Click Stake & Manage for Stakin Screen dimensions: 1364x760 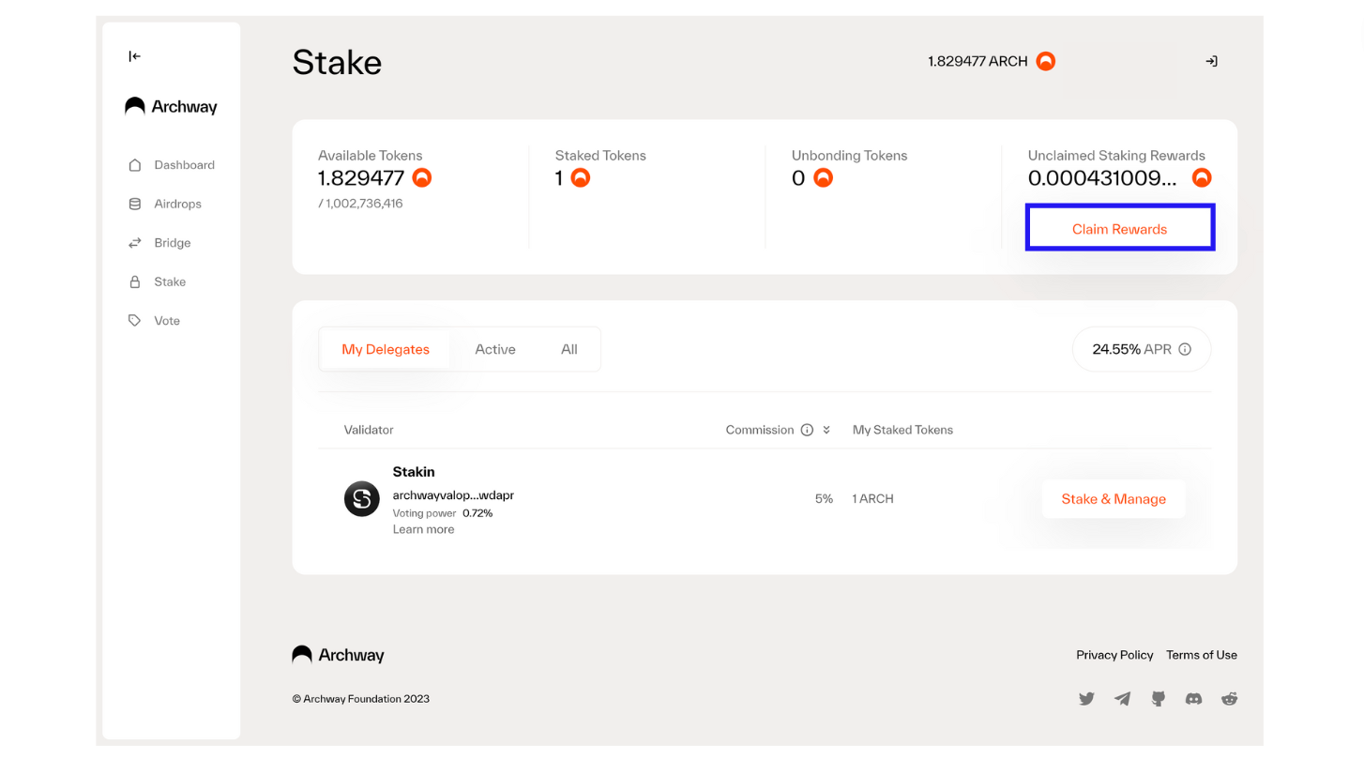pyautogui.click(x=1114, y=499)
